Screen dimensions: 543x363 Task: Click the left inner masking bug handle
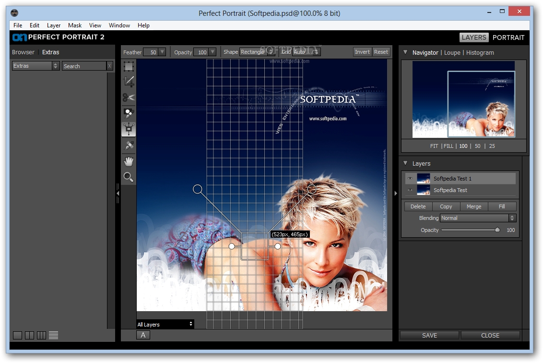tap(232, 246)
